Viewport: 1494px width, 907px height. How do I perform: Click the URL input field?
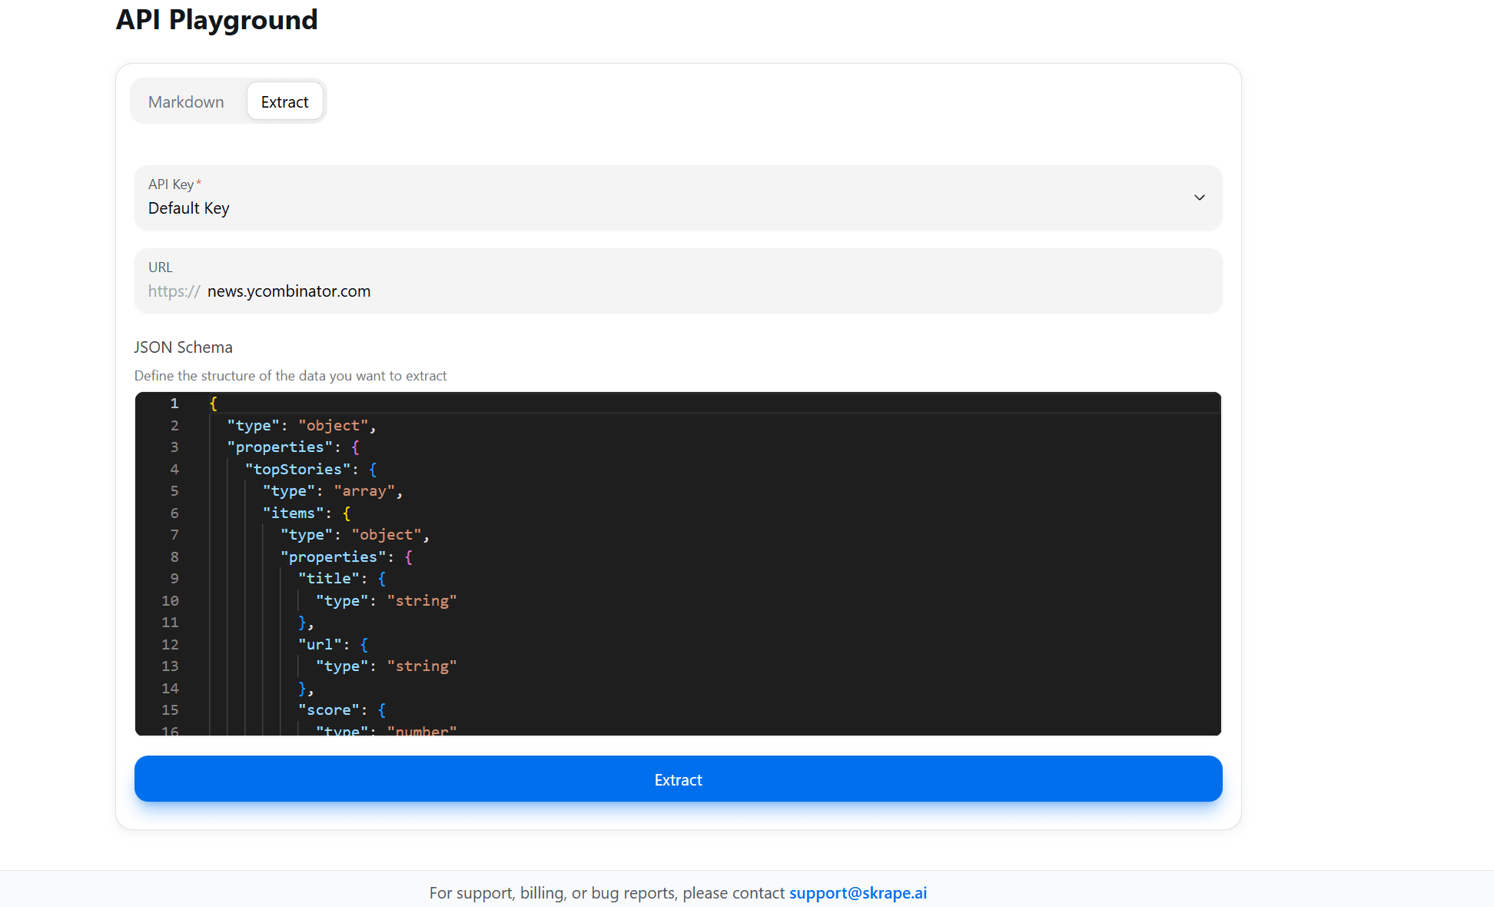point(678,281)
